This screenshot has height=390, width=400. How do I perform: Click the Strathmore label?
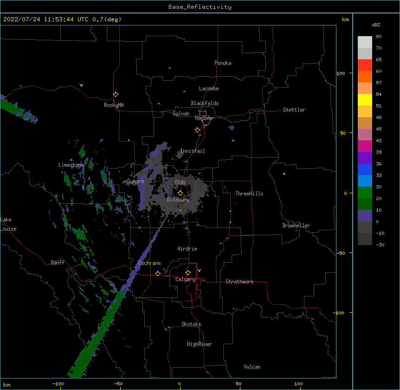pyautogui.click(x=239, y=282)
